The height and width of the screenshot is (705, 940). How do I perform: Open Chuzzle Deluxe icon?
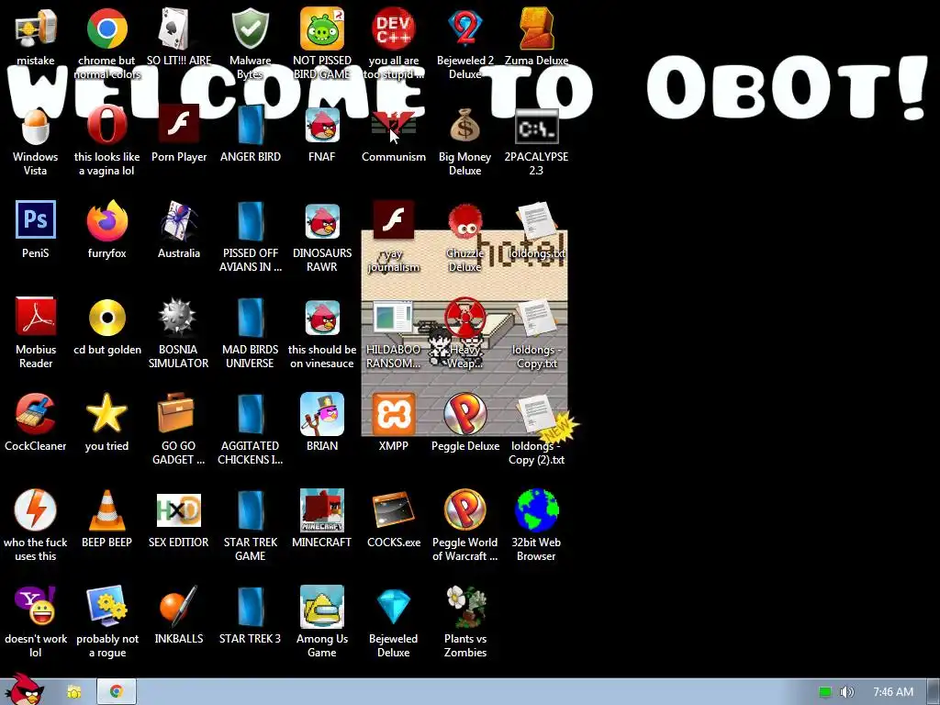[465, 221]
